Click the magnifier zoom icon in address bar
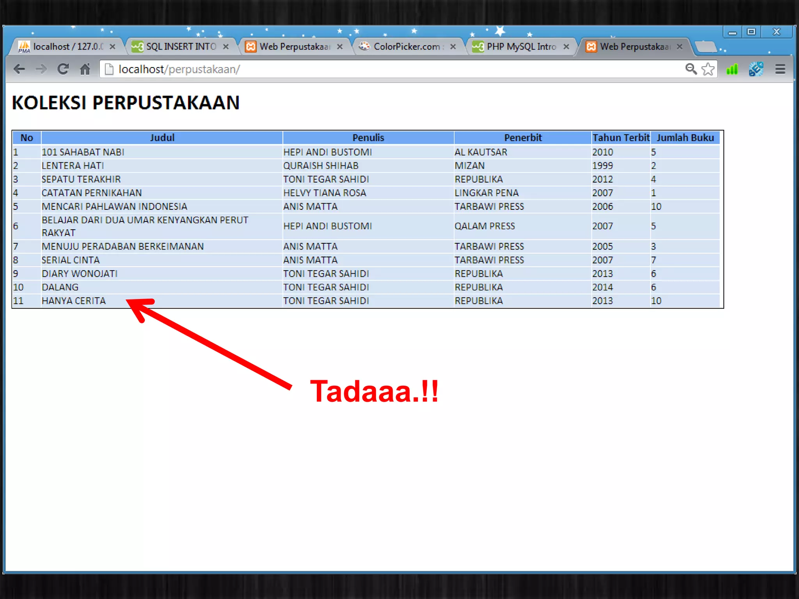The width and height of the screenshot is (799, 599). point(691,69)
